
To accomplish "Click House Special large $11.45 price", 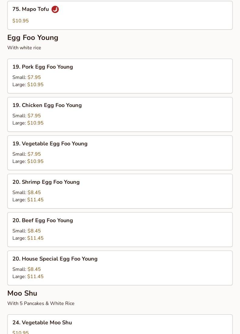I will [35, 277].
